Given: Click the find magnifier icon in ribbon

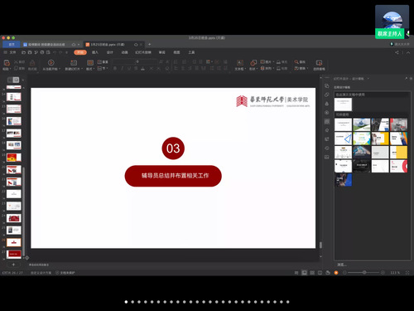Looking at the screenshot, I should click(296, 62).
